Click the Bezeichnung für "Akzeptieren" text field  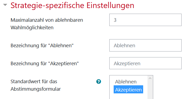coord(145,63)
